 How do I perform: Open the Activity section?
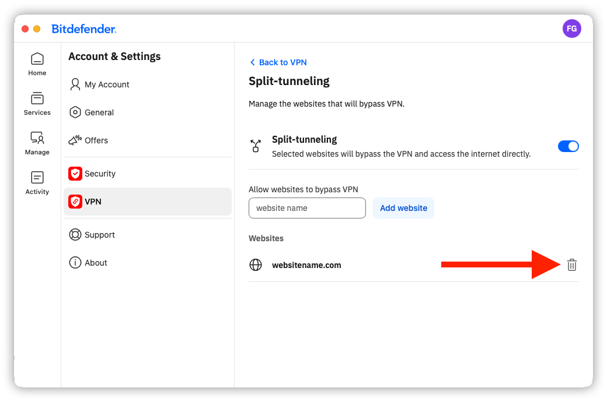coord(37,183)
